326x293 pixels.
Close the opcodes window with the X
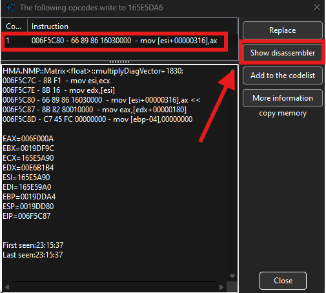point(316,7)
